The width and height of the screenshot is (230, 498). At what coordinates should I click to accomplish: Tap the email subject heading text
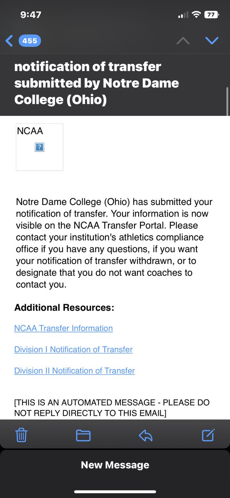point(97,83)
